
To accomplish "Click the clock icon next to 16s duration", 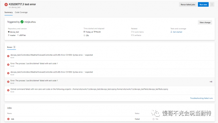I will tap(154, 119).
